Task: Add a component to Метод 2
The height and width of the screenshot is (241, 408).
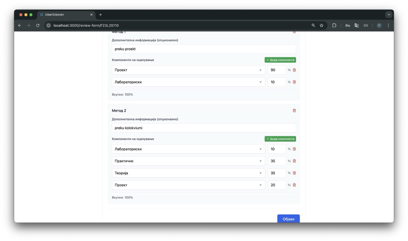Action: [x=280, y=139]
